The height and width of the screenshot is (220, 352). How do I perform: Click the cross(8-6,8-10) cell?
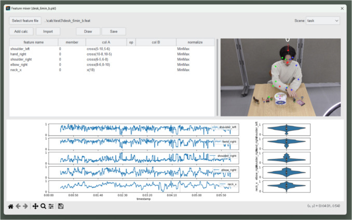click(x=98, y=65)
